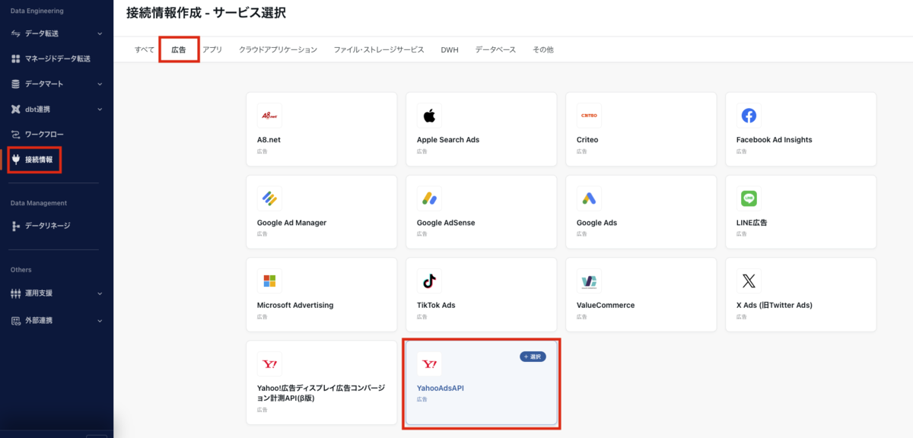Click the Apple Search Ads logo icon
This screenshot has height=438, width=913.
pos(429,116)
